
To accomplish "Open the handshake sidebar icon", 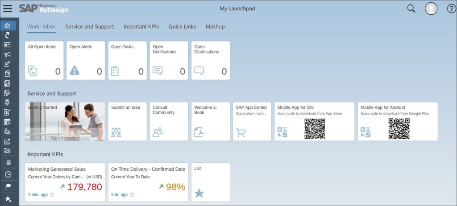I will pyautogui.click(x=7, y=103).
